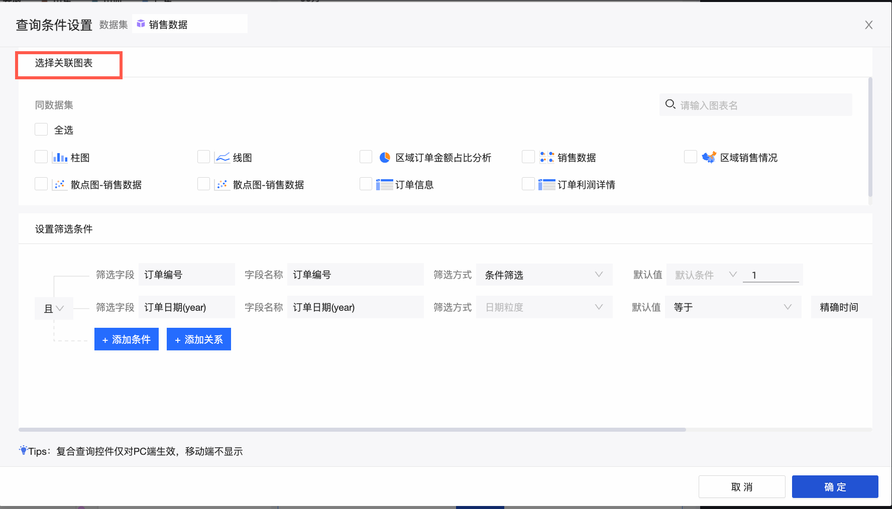Image resolution: width=892 pixels, height=509 pixels.
Task: Enable the 订单信息 chart checkbox
Action: (366, 184)
